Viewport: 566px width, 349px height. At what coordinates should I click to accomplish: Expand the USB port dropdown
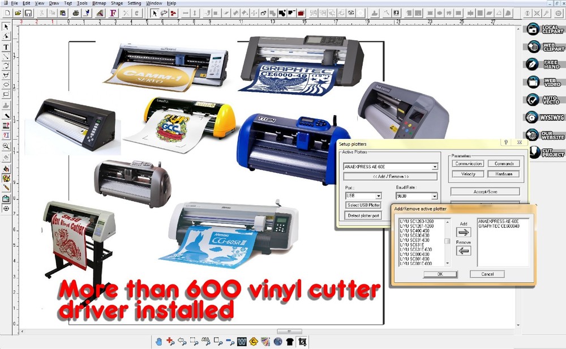tap(378, 196)
